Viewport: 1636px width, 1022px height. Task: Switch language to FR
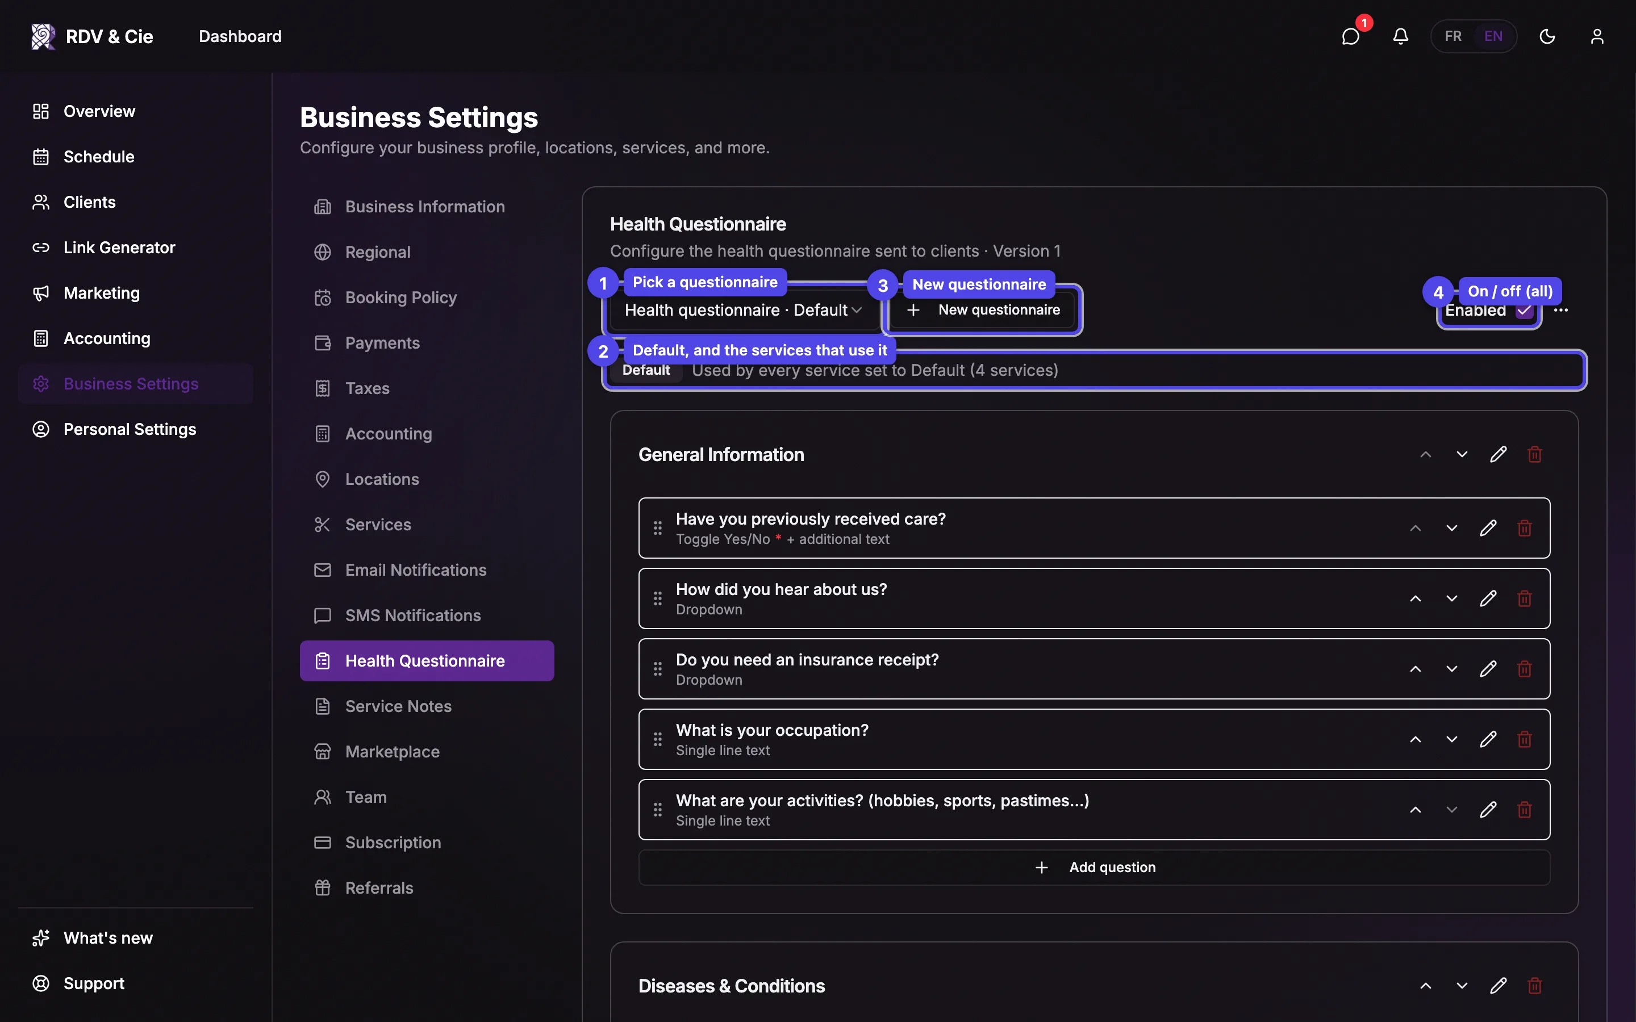click(1453, 36)
